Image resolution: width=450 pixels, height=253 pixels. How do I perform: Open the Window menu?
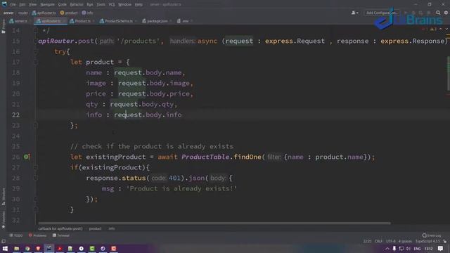[124, 4]
